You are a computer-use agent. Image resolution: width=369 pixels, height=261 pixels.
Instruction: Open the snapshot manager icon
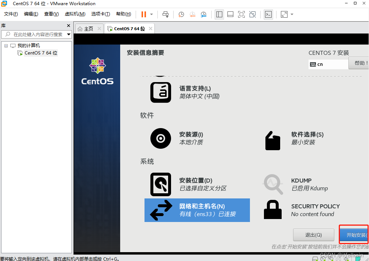click(x=203, y=14)
